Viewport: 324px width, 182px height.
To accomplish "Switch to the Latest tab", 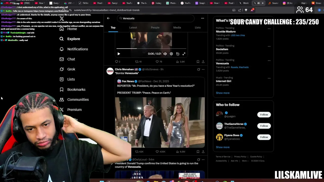I will click(x=133, y=28).
